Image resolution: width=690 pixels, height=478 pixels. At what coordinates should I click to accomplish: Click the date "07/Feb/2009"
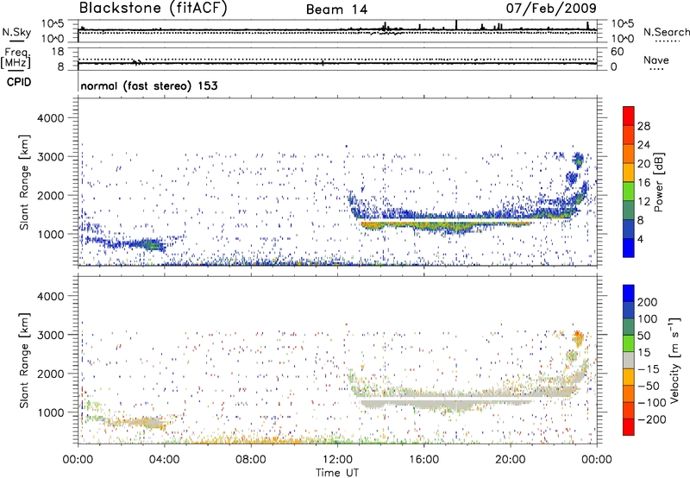(551, 9)
